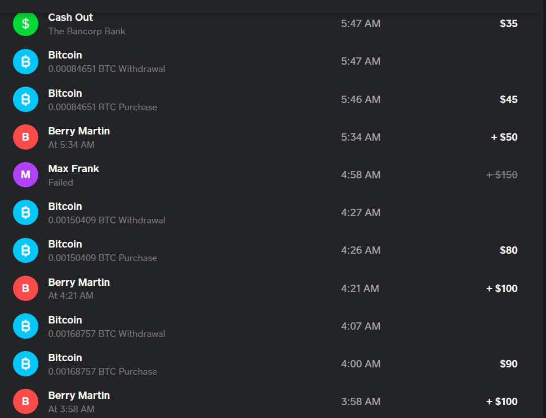Click the strikethrough + $150 amount
Screen dimensions: 546x418
tap(501, 175)
